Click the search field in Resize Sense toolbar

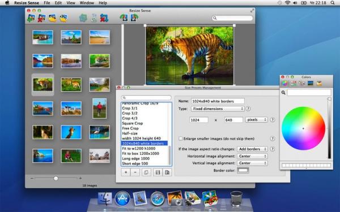pyautogui.click(x=232, y=18)
